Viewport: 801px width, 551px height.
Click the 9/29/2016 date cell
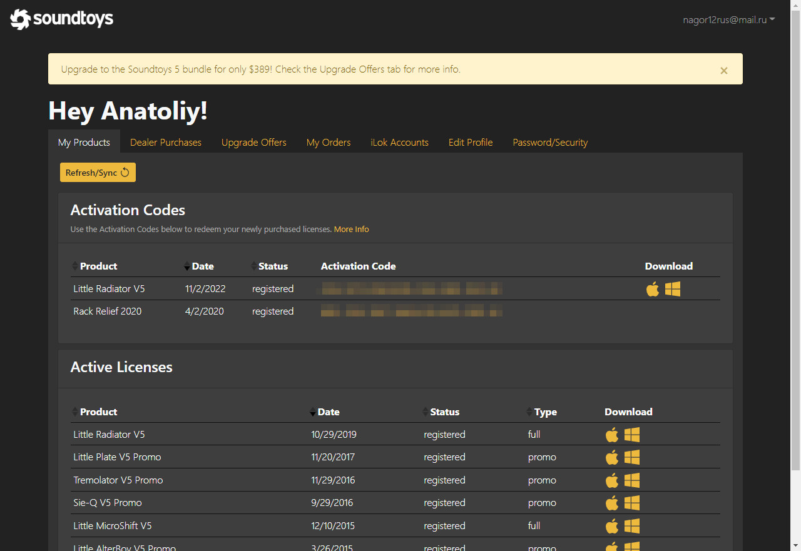pos(332,503)
